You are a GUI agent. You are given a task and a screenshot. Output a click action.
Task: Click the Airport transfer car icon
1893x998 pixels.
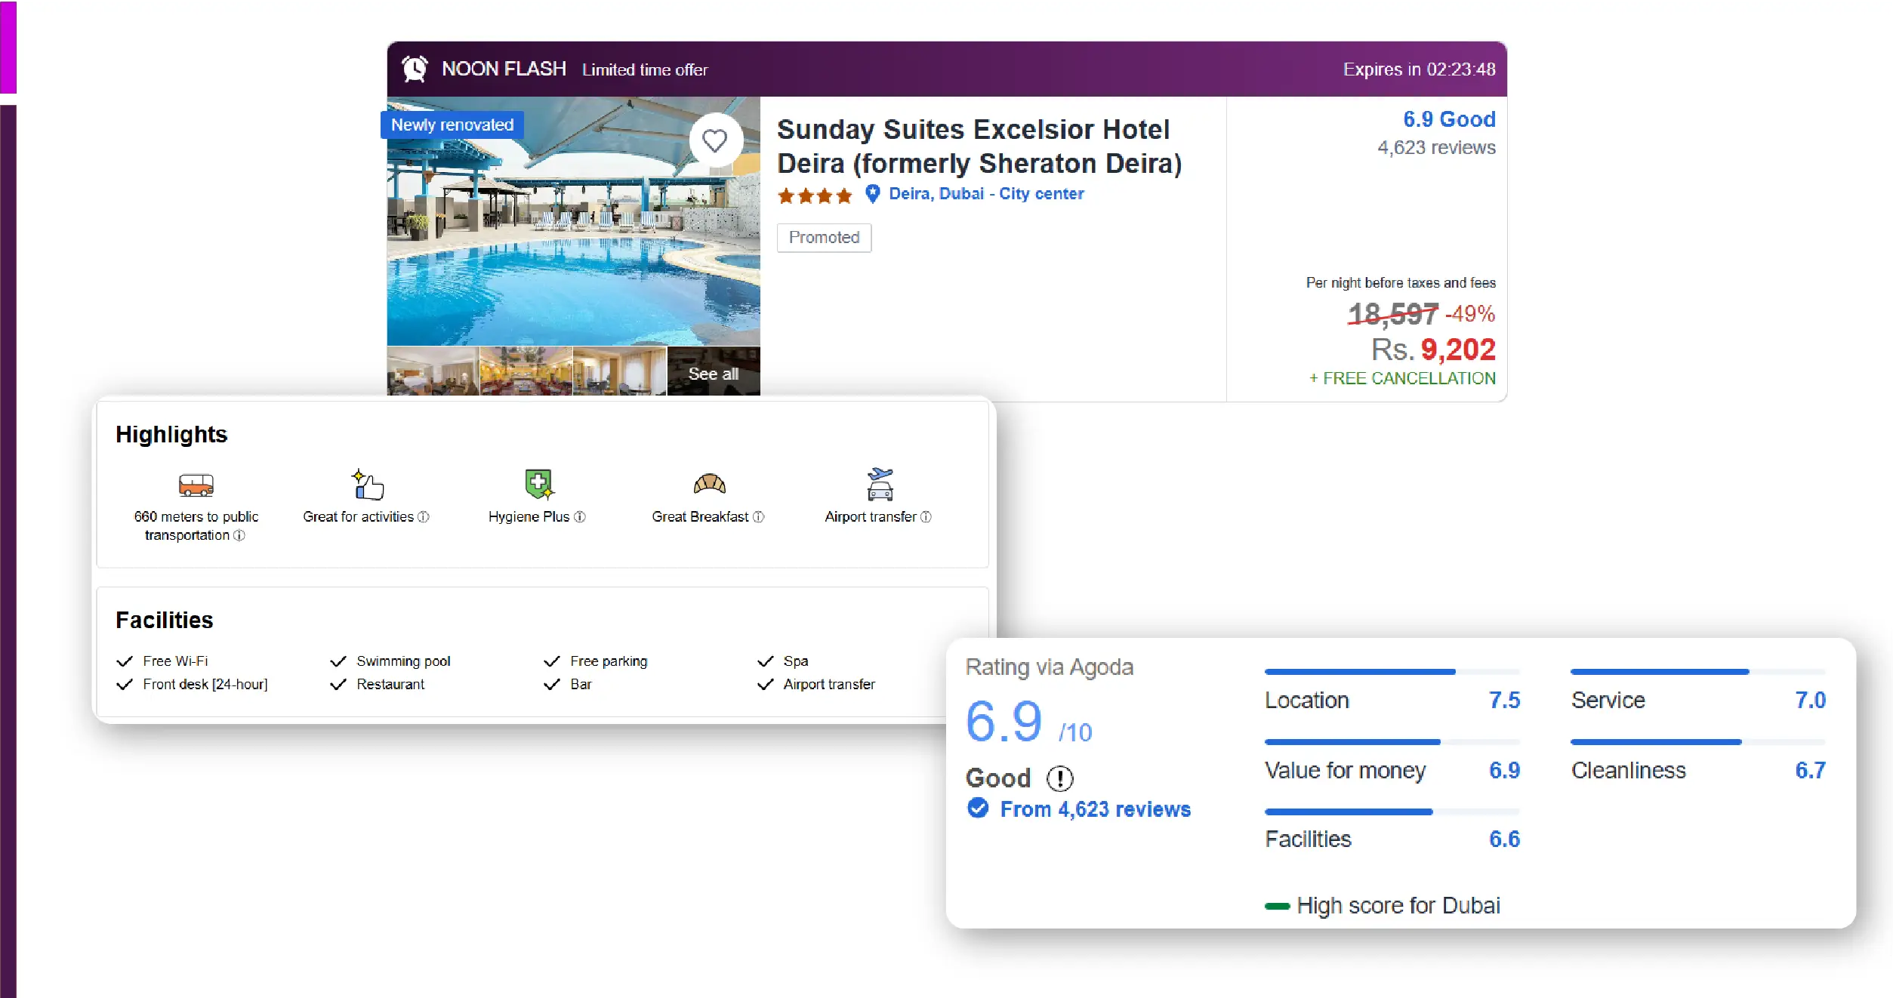880,485
